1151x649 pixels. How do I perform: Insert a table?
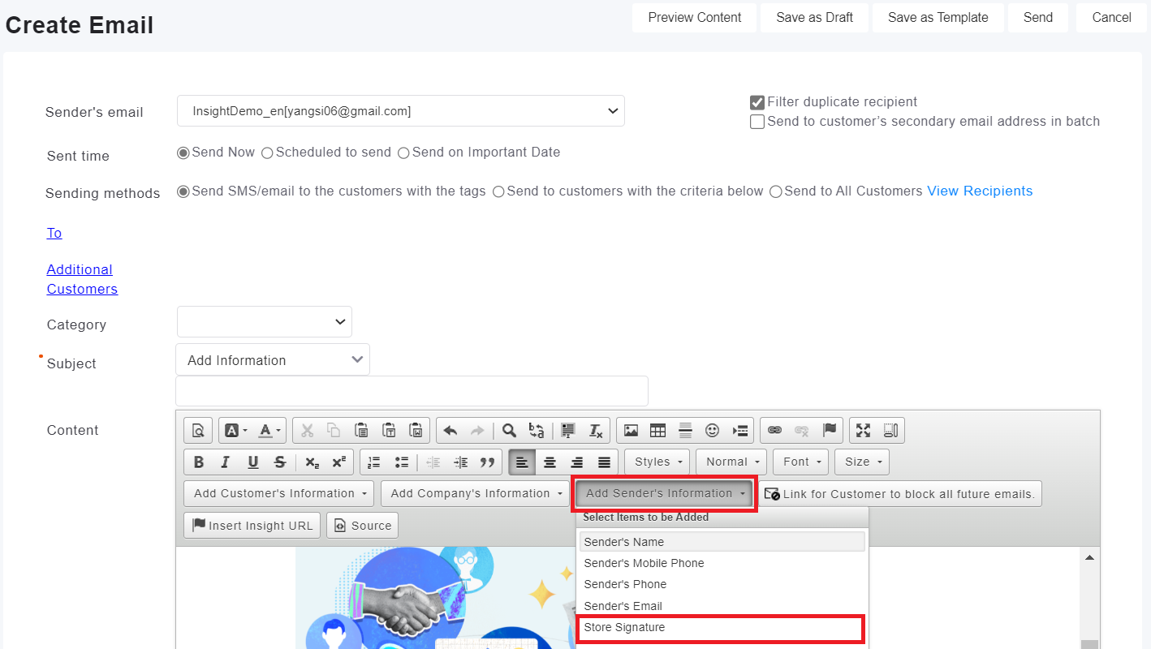coord(658,430)
